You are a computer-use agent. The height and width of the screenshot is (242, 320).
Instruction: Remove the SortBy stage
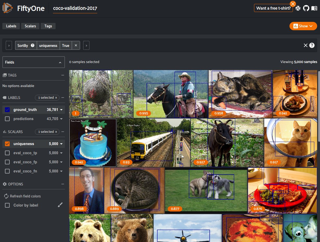pos(76,45)
